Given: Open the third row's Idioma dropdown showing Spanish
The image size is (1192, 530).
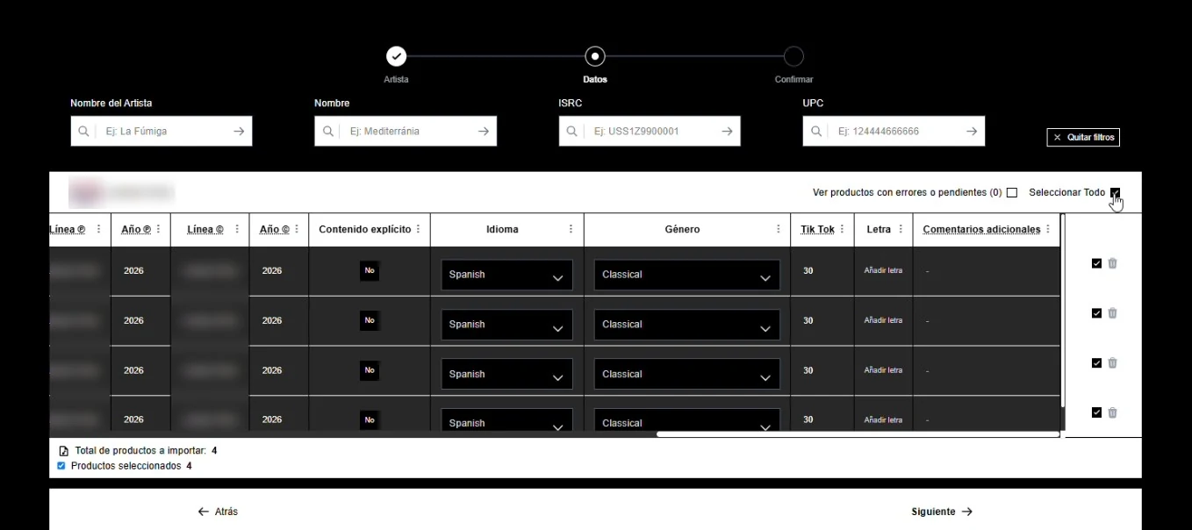Looking at the screenshot, I should click(506, 375).
